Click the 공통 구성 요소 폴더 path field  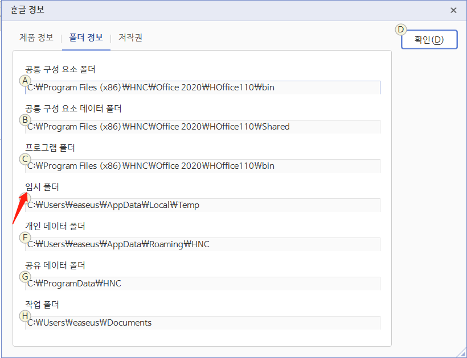point(203,88)
